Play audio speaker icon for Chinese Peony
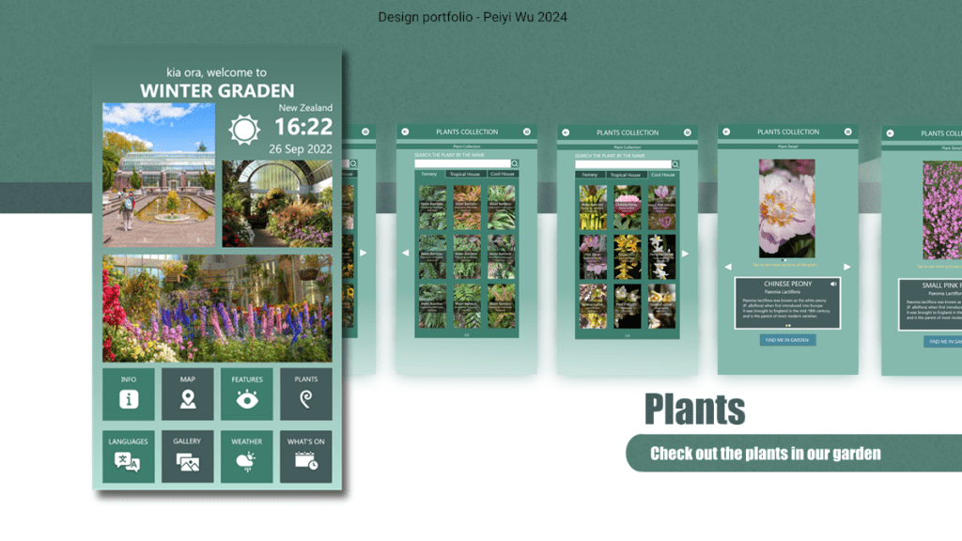962x541 pixels. [833, 284]
